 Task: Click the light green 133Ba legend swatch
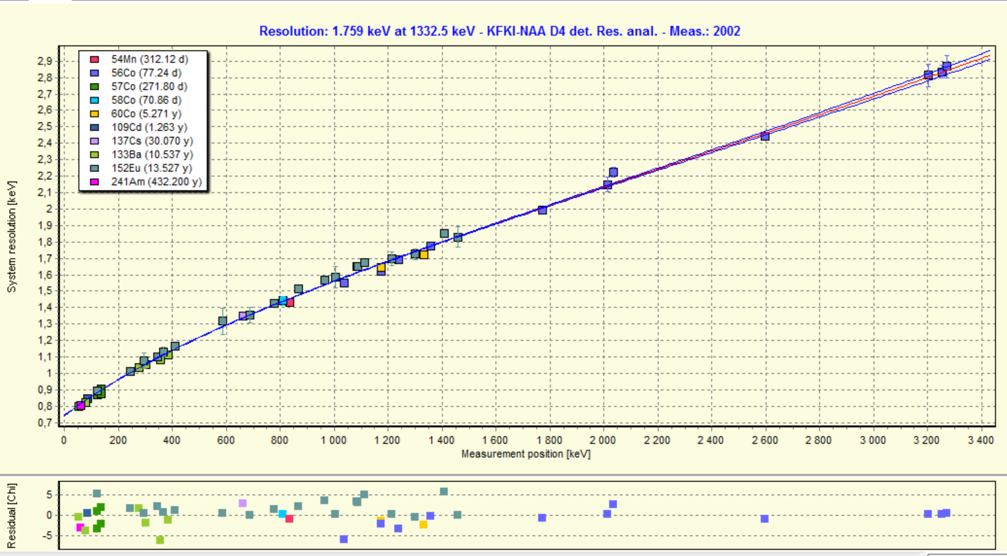(94, 155)
